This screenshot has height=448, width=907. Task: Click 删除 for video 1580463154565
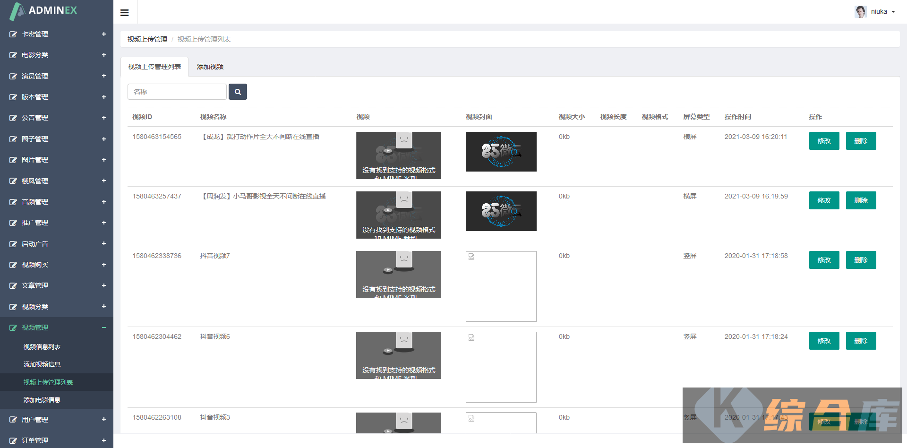coord(861,141)
